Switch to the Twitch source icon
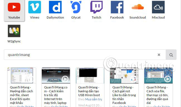 click(97, 7)
